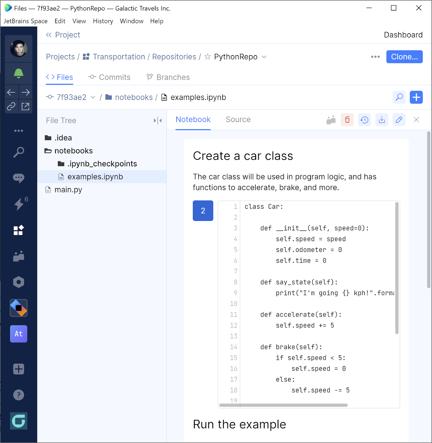The width and height of the screenshot is (432, 443).
Task: Click the blue plus button near the file path
Action: 416,97
